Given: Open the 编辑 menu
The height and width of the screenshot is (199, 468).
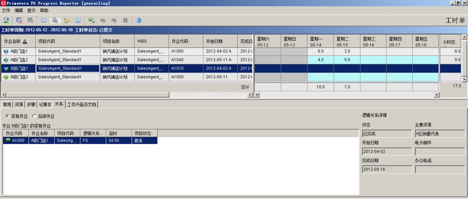Looking at the screenshot, I should tap(19, 11).
